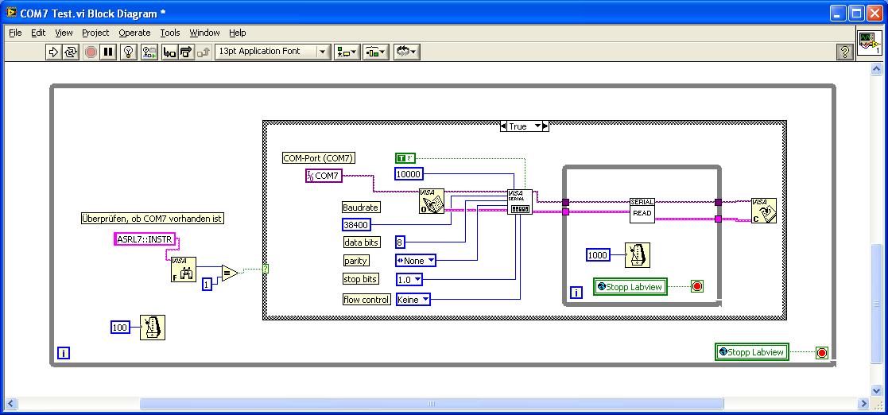Click the vertical scrollbar down arrow
Image resolution: width=888 pixels, height=415 pixels.
pyautogui.click(x=876, y=390)
